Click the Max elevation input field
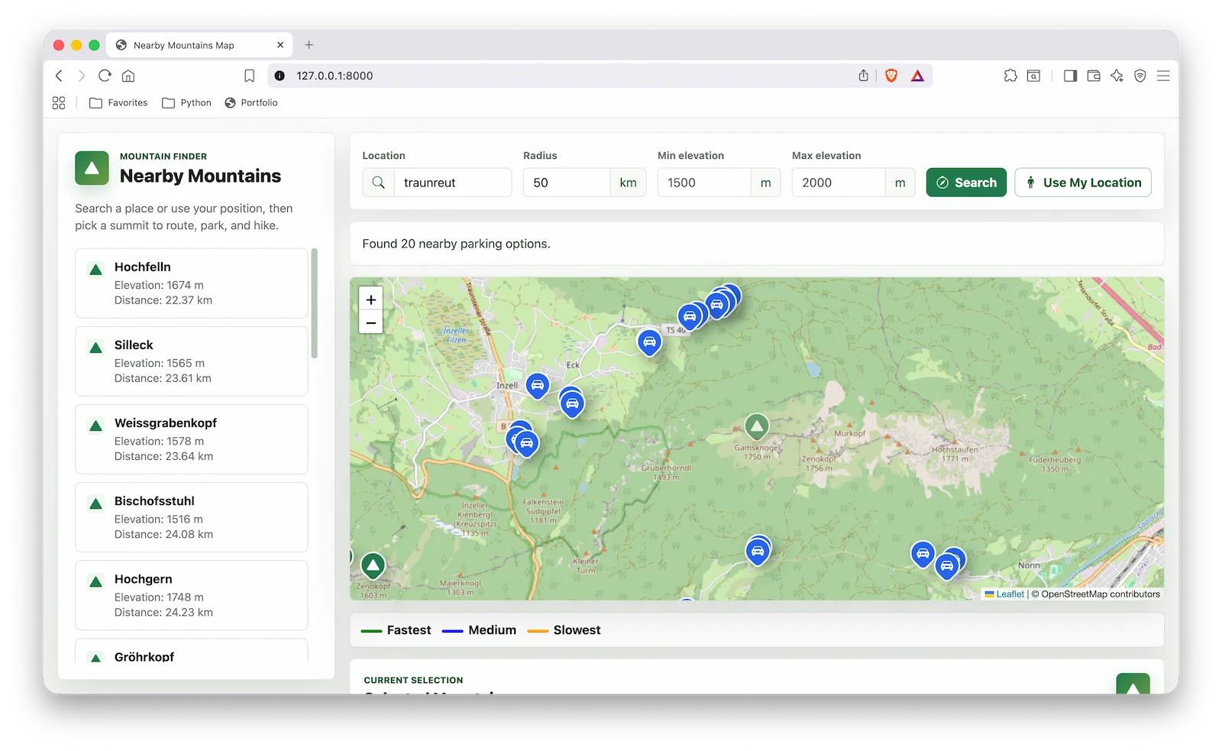Screen dimensions: 1222x751 [839, 183]
